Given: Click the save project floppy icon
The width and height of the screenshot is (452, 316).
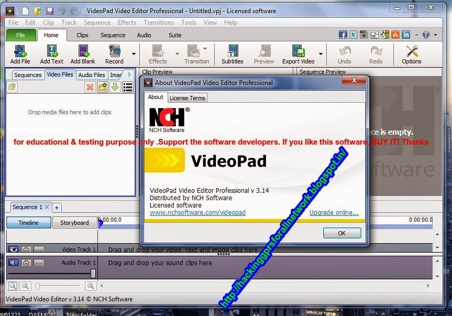Looking at the screenshot, I should coord(50,11).
